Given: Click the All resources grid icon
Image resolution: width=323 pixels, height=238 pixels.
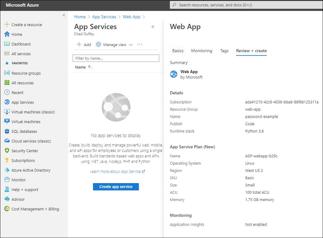Looking at the screenshot, I should coord(7,83).
